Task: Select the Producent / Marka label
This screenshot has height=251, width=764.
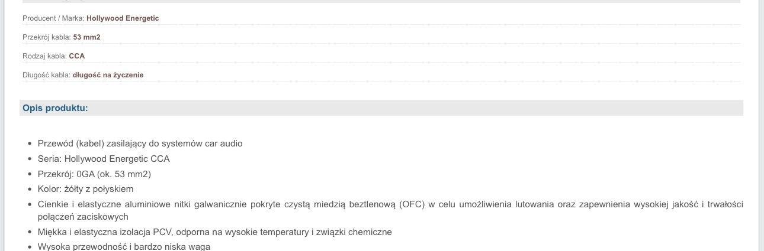Action: point(53,18)
